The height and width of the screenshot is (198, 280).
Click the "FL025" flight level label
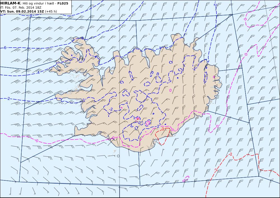pyautogui.click(x=63, y=3)
